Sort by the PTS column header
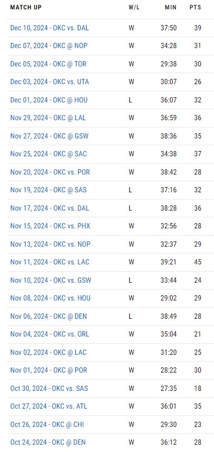 [195, 7]
